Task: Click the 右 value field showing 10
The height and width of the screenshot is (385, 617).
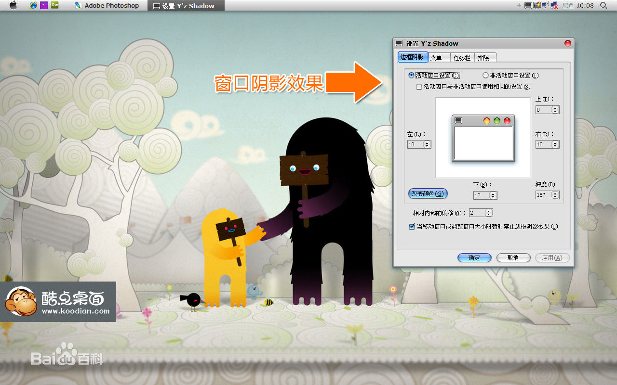Action: point(544,144)
